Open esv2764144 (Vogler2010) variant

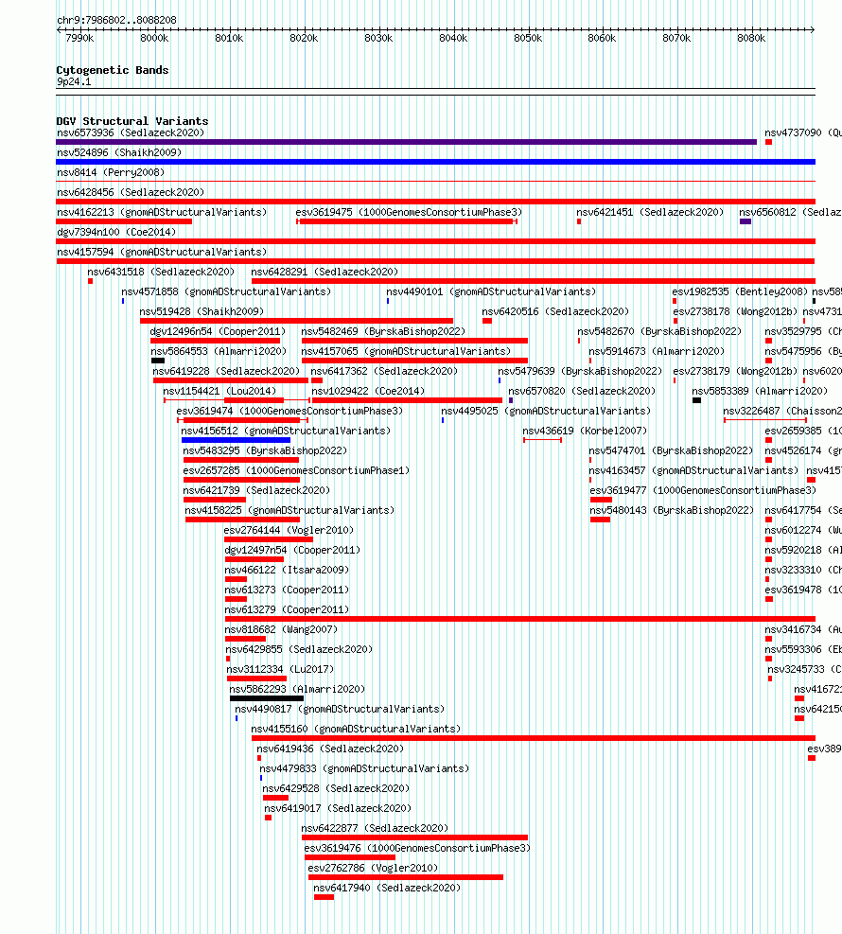click(289, 530)
